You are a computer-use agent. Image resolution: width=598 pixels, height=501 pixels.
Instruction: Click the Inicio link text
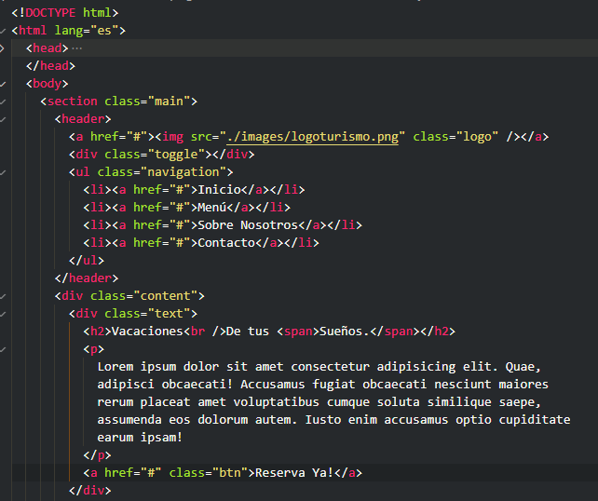pyautogui.click(x=219, y=189)
